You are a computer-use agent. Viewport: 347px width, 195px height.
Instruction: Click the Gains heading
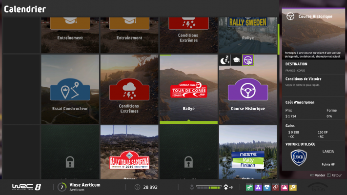pos(290,126)
